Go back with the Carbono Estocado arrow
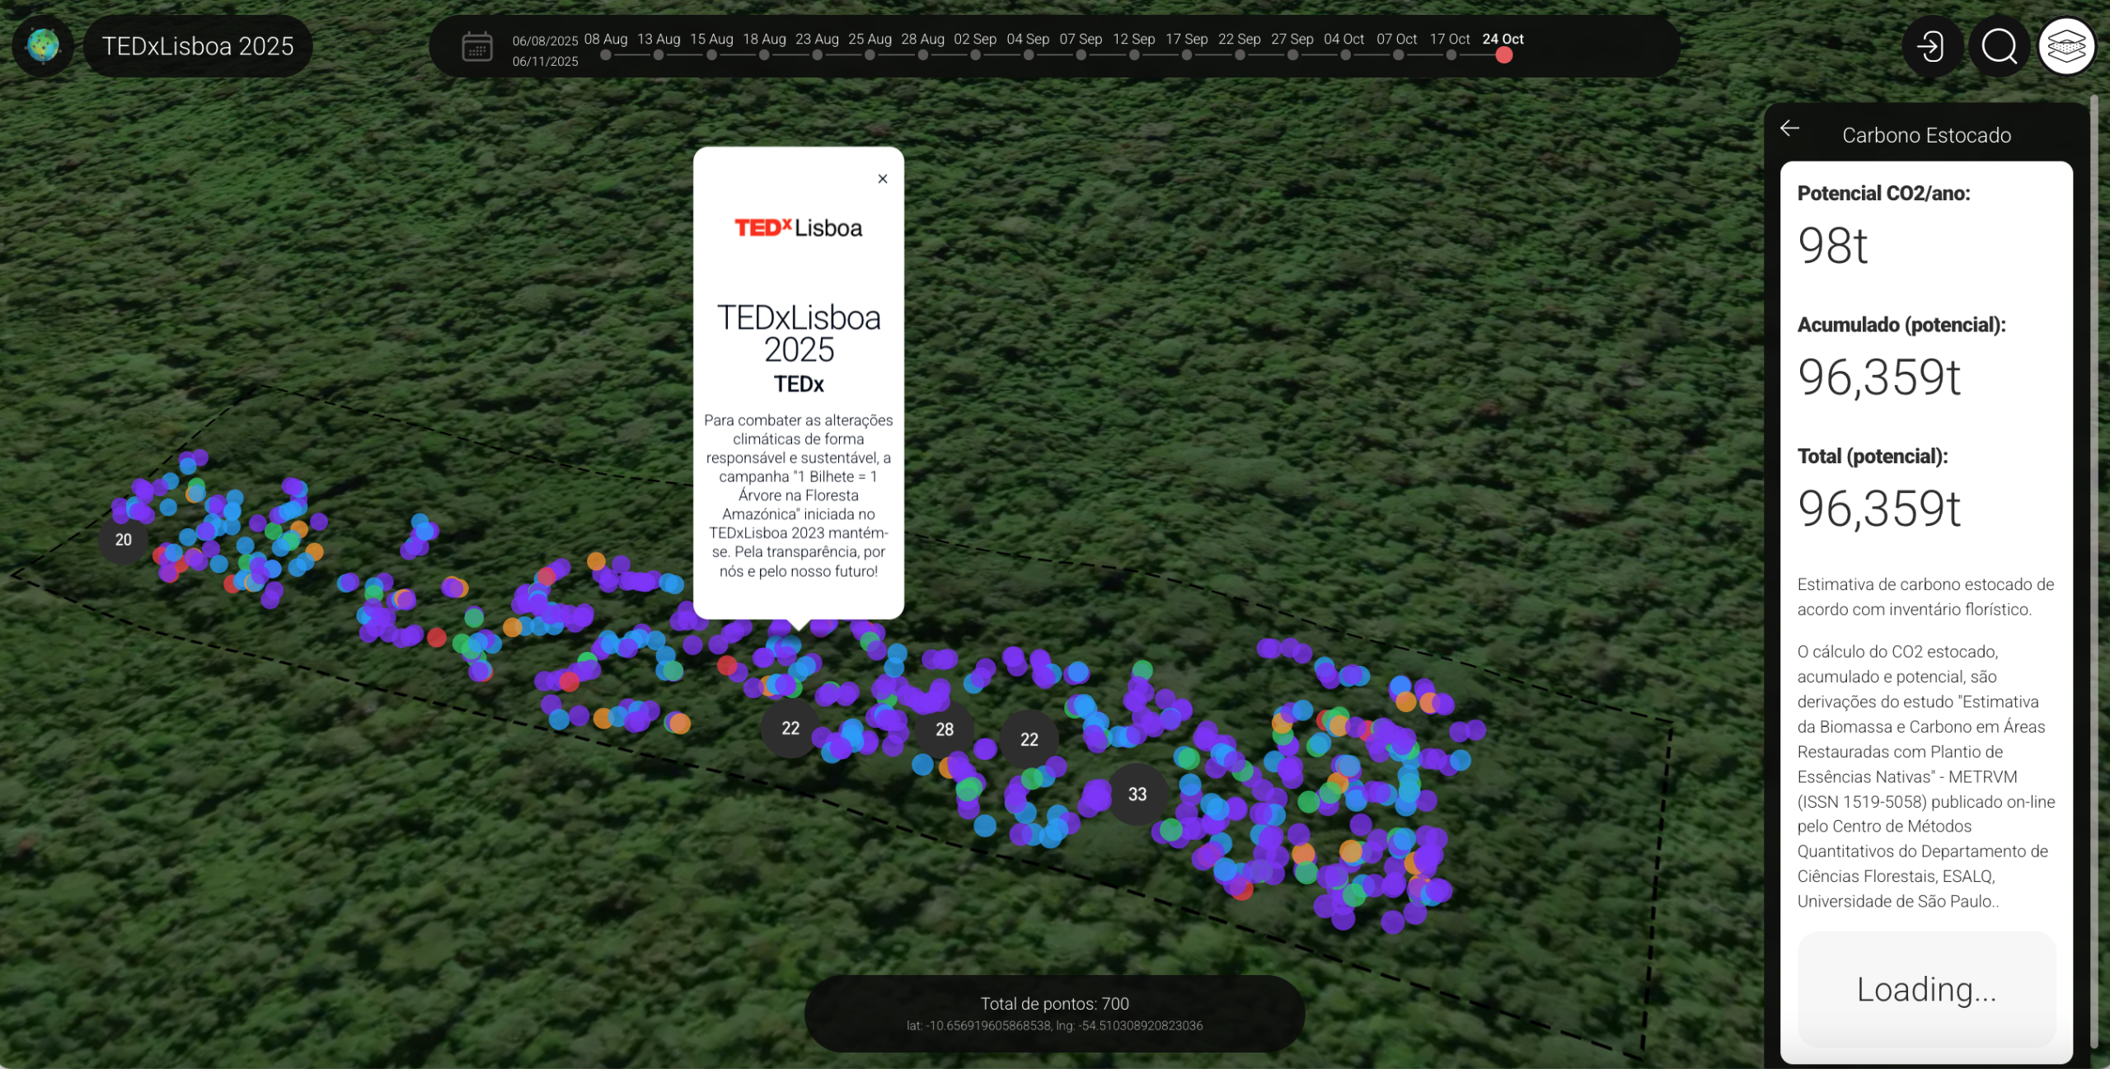 click(1789, 129)
